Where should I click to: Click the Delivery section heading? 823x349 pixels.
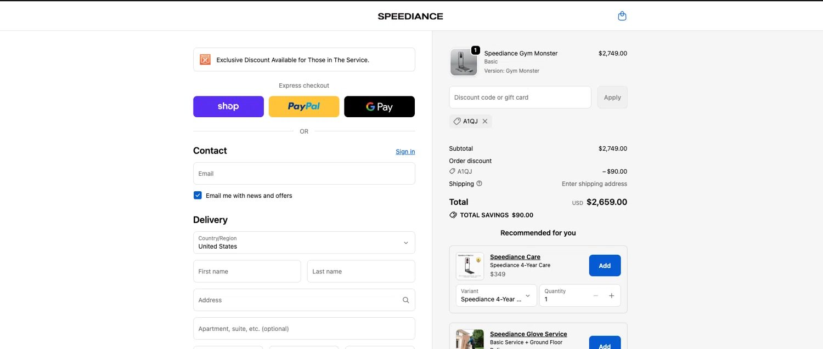(210, 220)
